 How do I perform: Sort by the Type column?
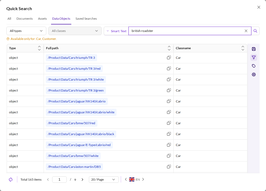click(39, 48)
